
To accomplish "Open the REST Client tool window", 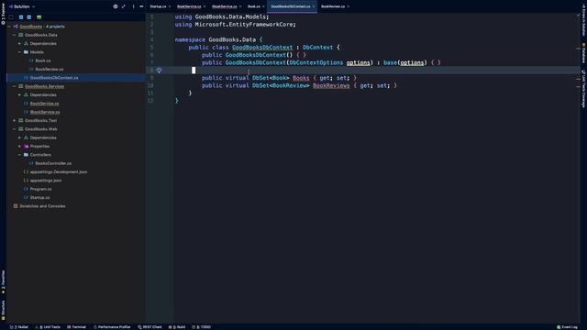I will click(150, 327).
